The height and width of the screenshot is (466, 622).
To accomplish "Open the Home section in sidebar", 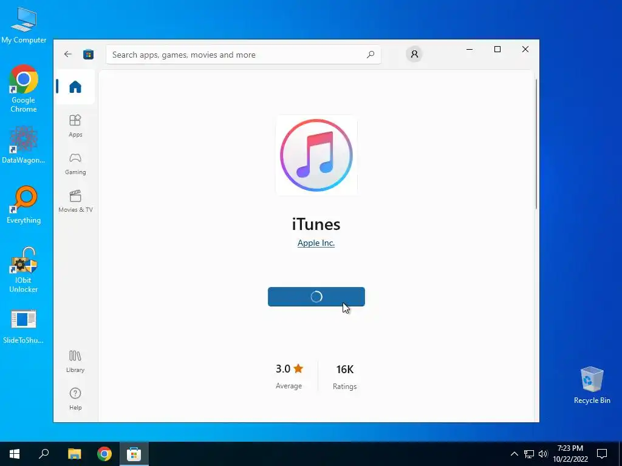I will [75, 87].
